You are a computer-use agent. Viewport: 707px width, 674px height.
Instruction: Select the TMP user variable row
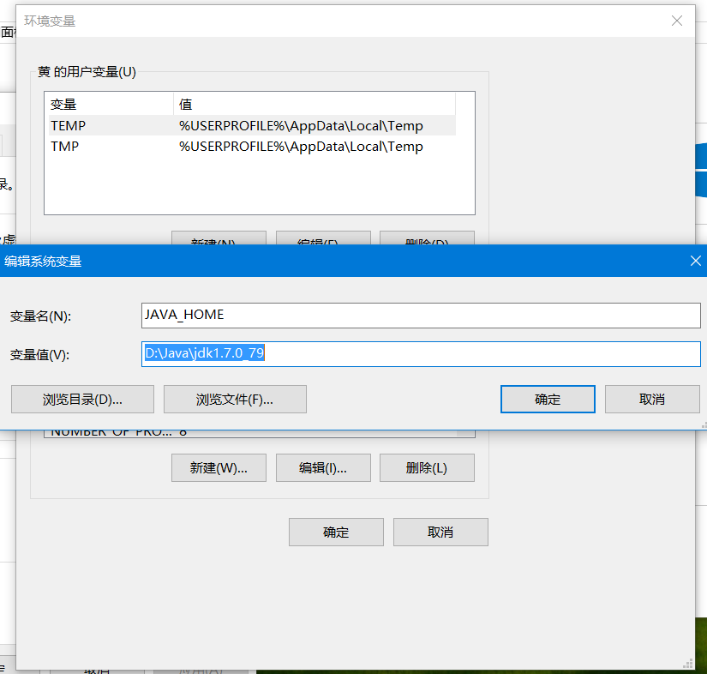[x=252, y=146]
